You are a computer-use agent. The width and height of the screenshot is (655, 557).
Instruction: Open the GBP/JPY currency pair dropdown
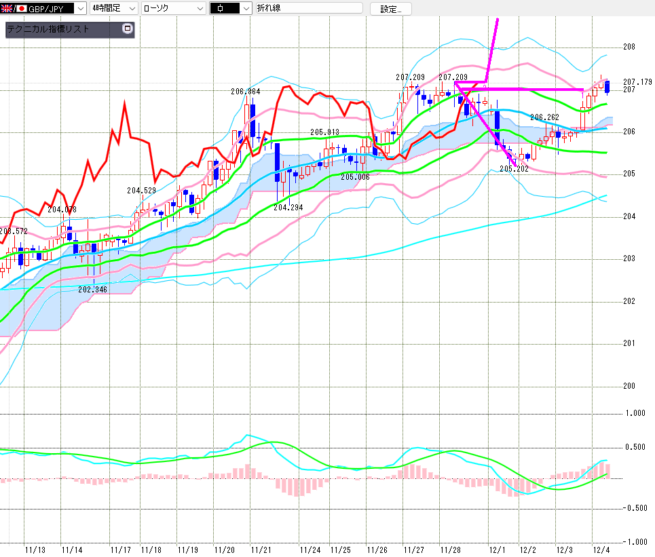[x=80, y=9]
